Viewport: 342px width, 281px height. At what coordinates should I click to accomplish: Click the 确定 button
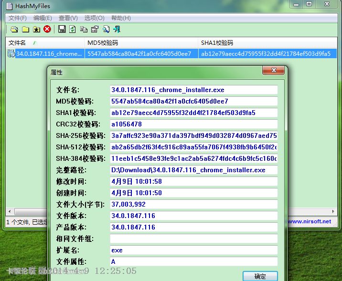(x=260, y=276)
